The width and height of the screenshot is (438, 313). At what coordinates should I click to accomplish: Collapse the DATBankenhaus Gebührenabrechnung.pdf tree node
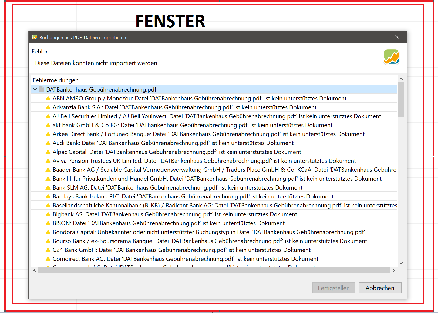click(x=35, y=89)
